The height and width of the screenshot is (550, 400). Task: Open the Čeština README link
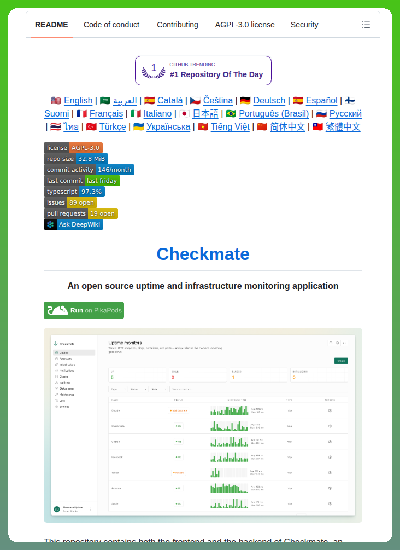pos(218,101)
